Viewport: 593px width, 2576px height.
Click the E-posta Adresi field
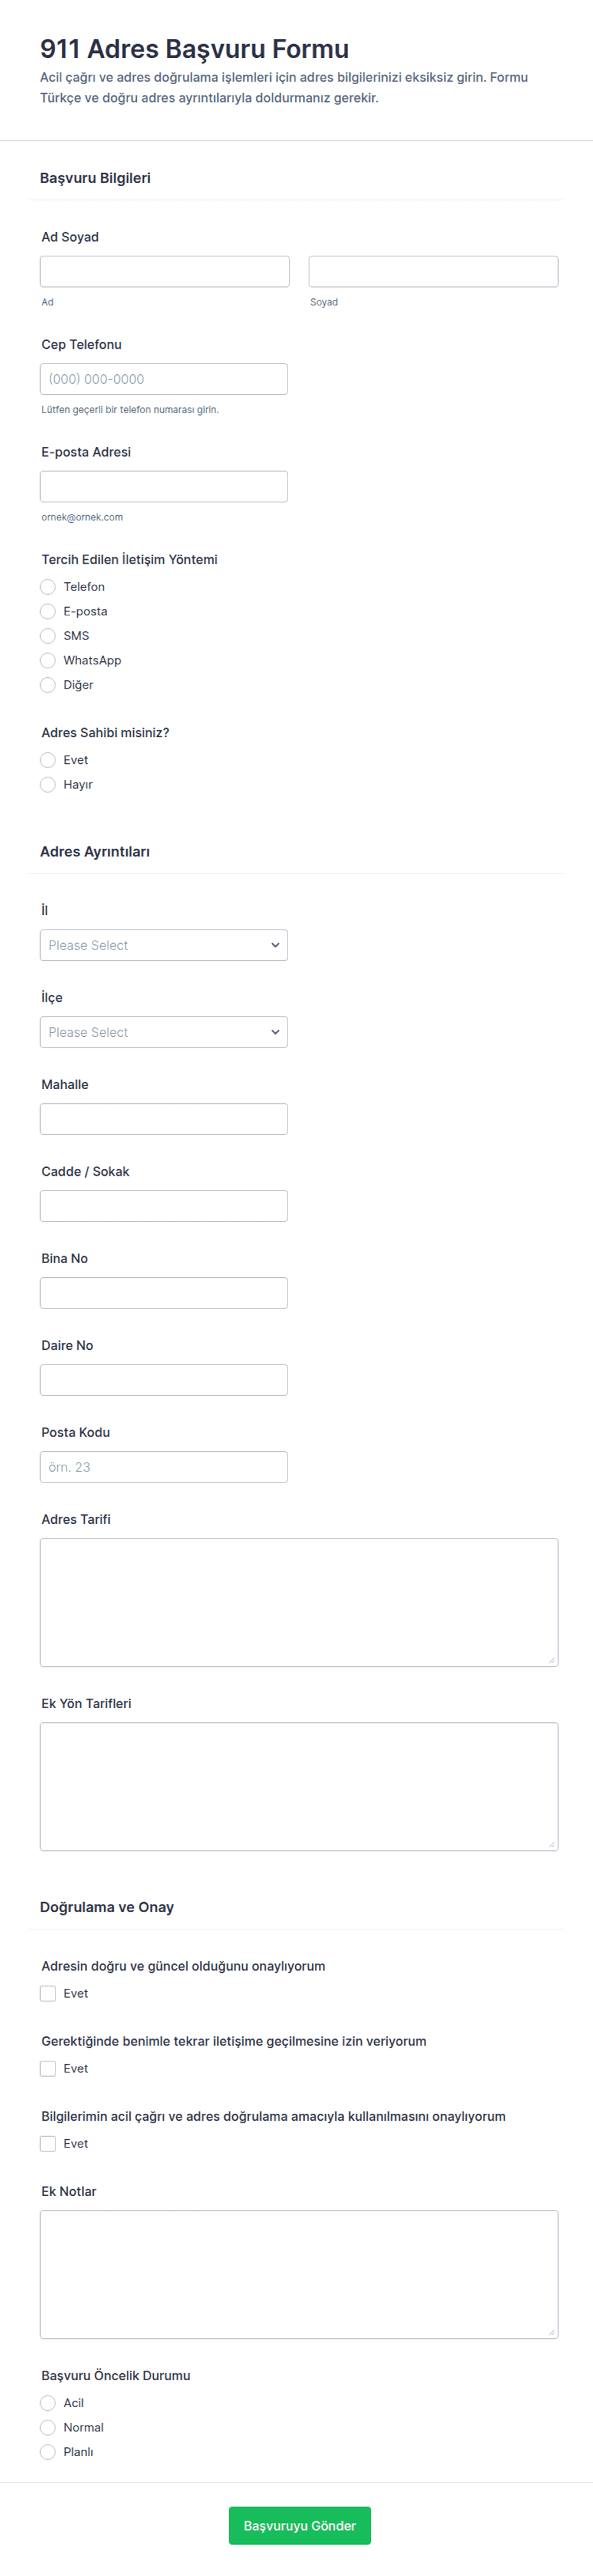coord(164,486)
